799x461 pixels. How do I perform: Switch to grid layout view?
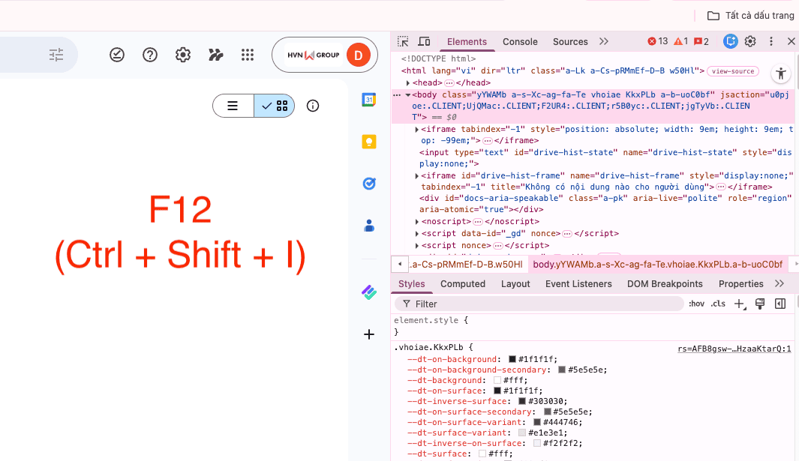click(274, 106)
